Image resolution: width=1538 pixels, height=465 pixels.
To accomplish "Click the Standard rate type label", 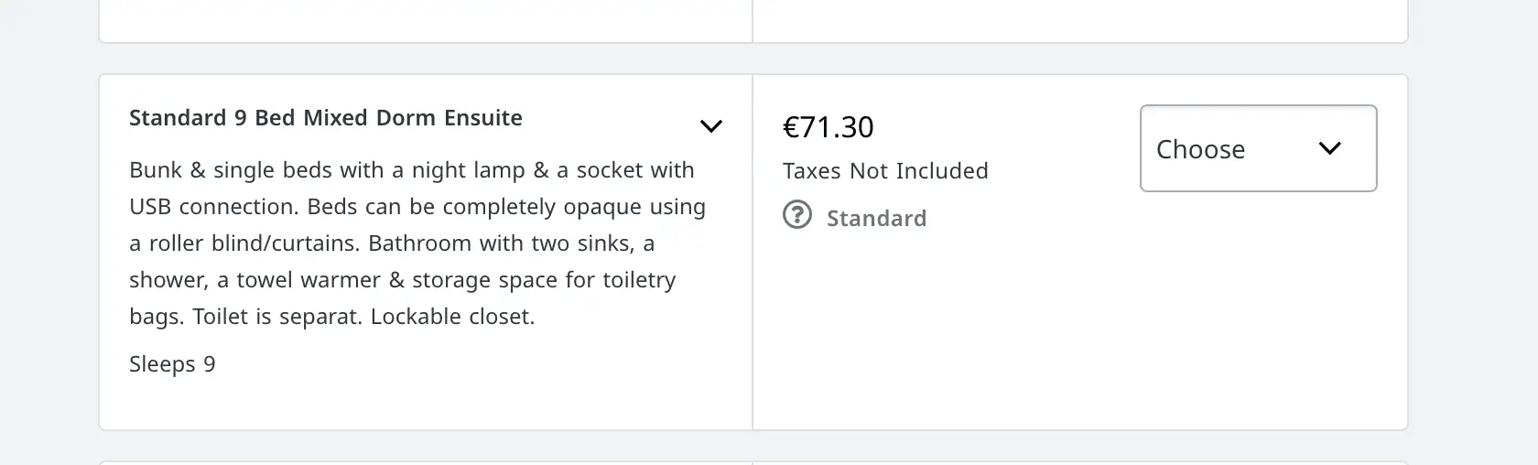I will tap(876, 218).
